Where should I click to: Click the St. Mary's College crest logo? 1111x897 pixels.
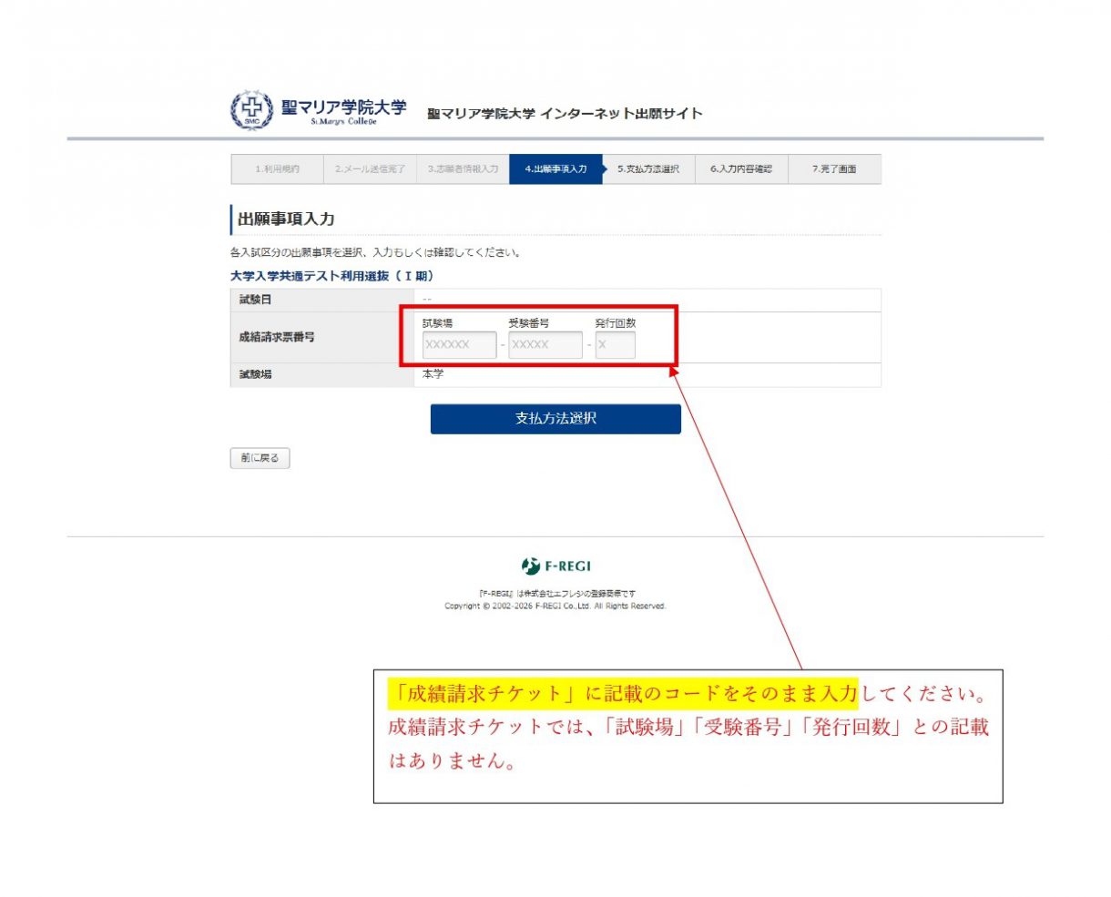[x=251, y=110]
